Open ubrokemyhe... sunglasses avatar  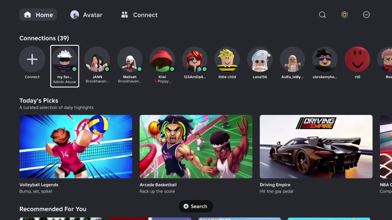[x=325, y=59]
